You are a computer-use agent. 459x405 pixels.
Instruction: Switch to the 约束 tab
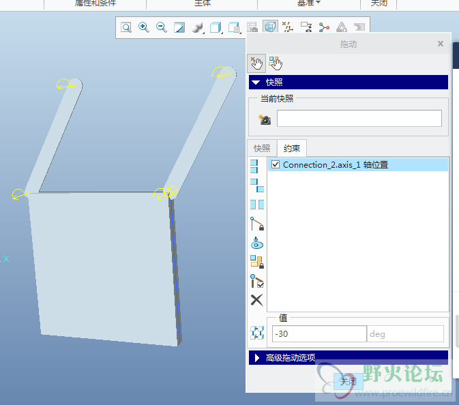[292, 149]
